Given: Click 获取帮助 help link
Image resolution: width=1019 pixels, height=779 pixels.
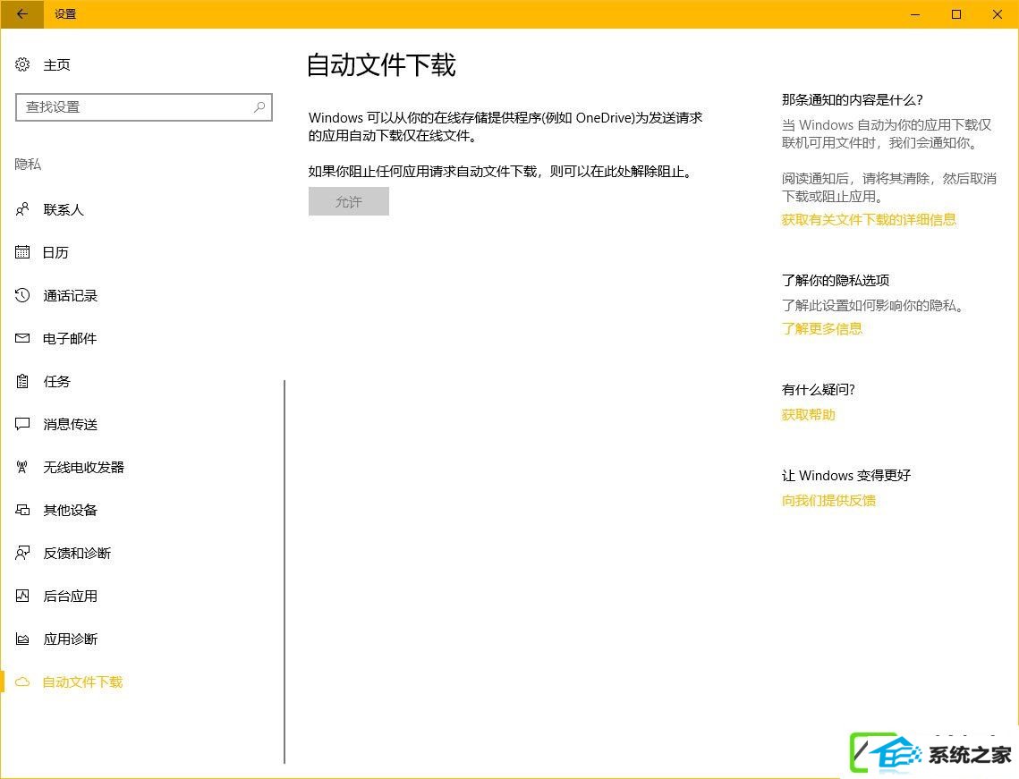Looking at the screenshot, I should click(808, 414).
